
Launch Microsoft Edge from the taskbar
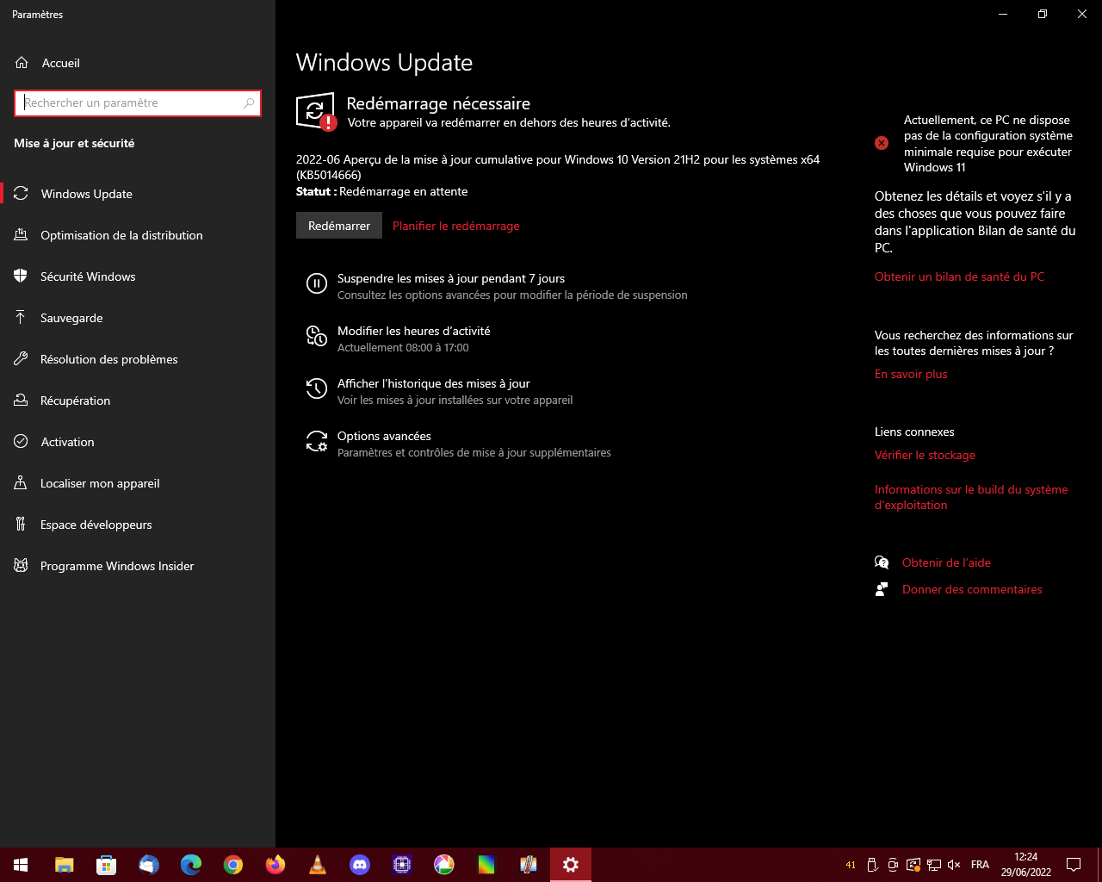click(190, 865)
